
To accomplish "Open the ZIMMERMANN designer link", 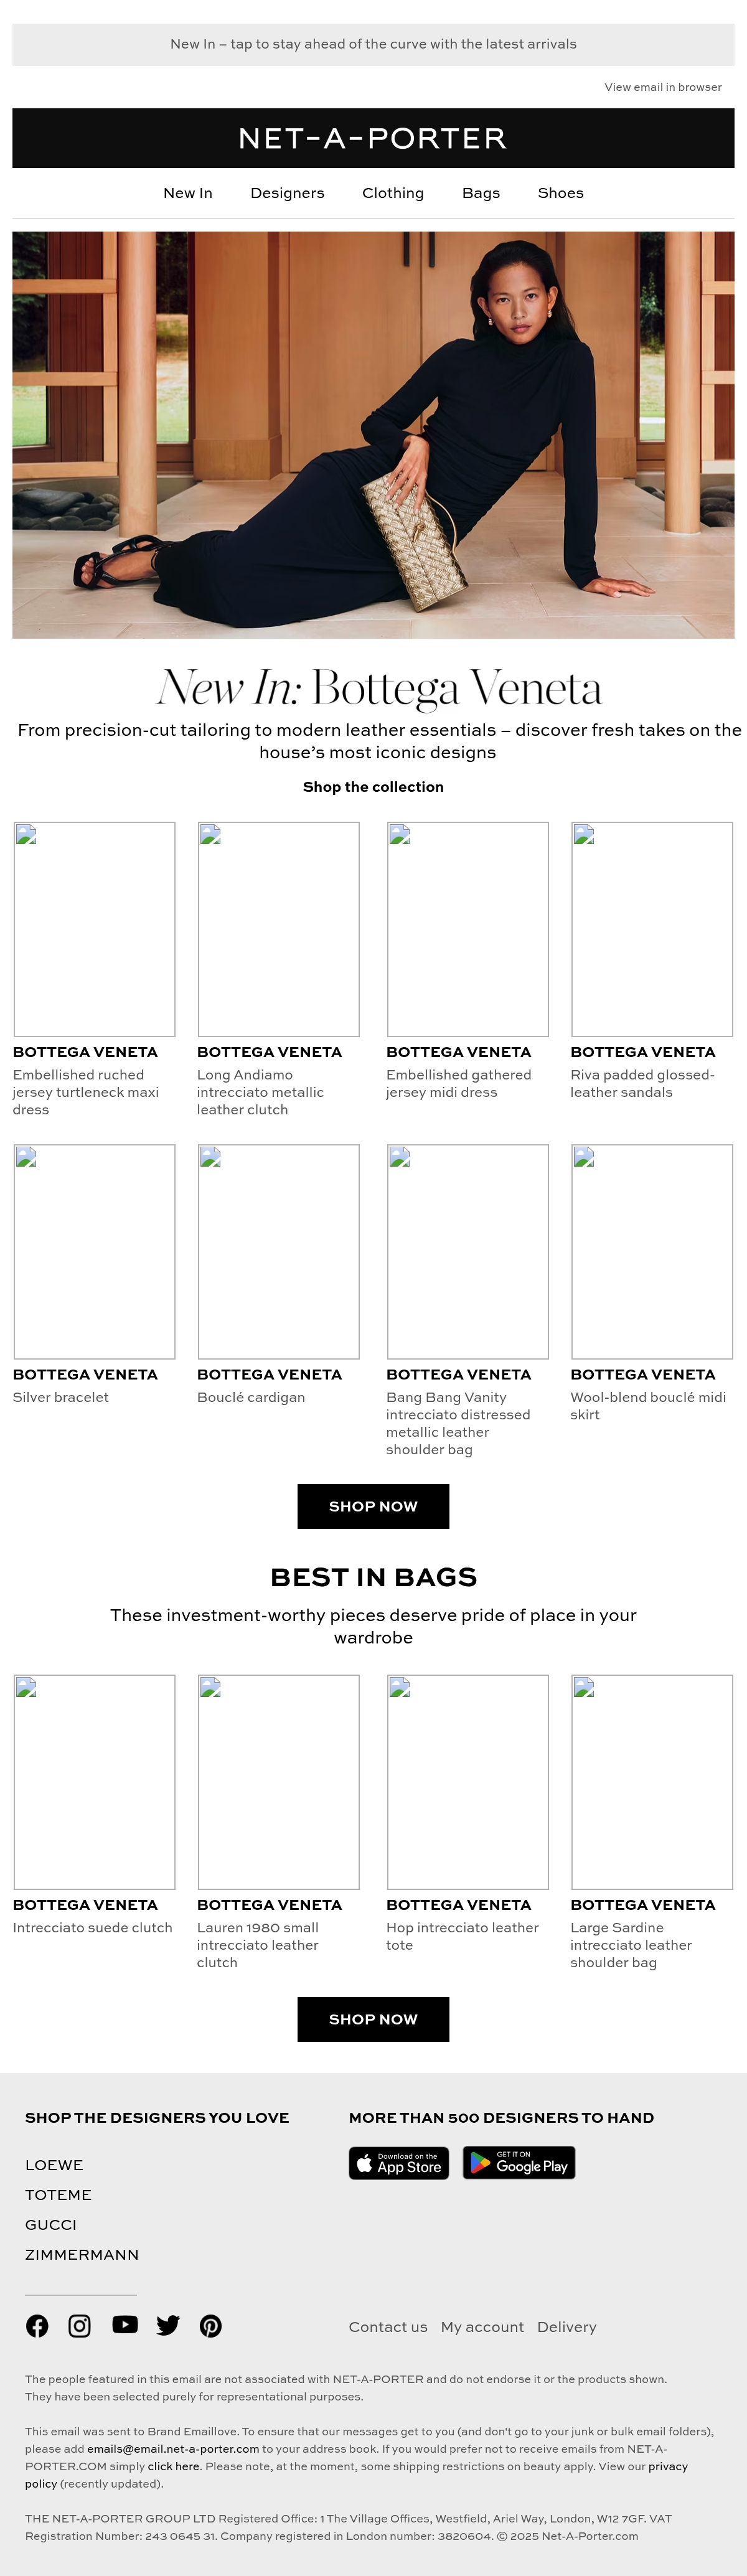I will 82,2255.
